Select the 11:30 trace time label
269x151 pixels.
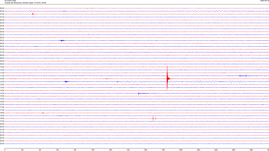[2, 76]
